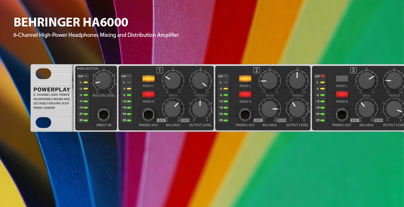The width and height of the screenshot is (404, 207).
Task: Click the MODEL HA6000 text
Action: pos(44,108)
